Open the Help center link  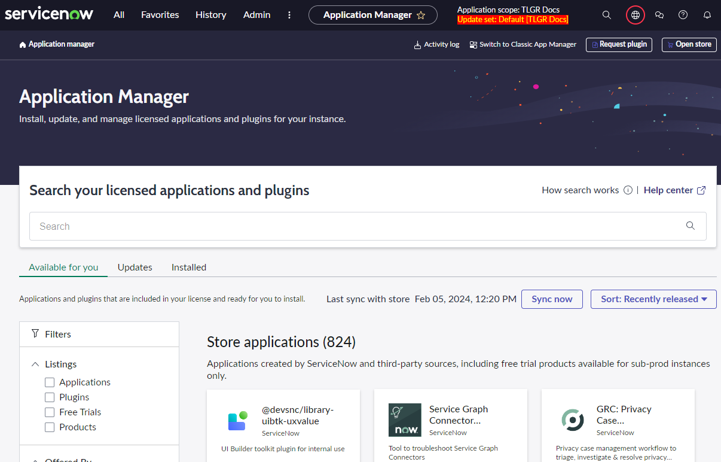point(668,190)
